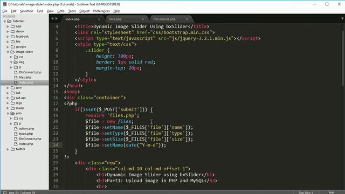This screenshot has height=194, width=345.
Task: Open action.php in the pdo folder
Action: tap(26, 128)
